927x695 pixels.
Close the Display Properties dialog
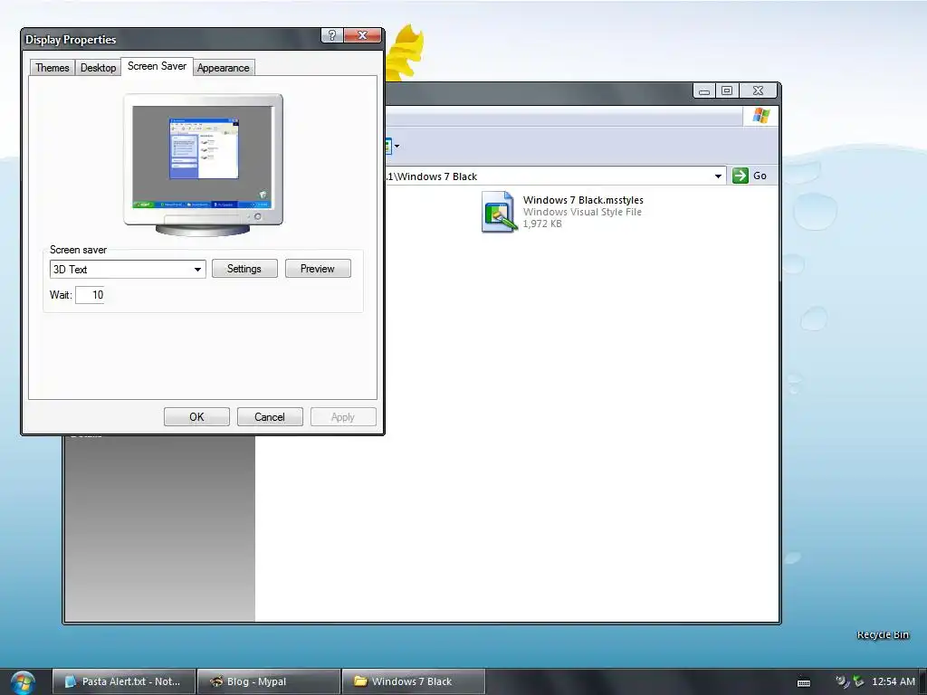[x=362, y=35]
